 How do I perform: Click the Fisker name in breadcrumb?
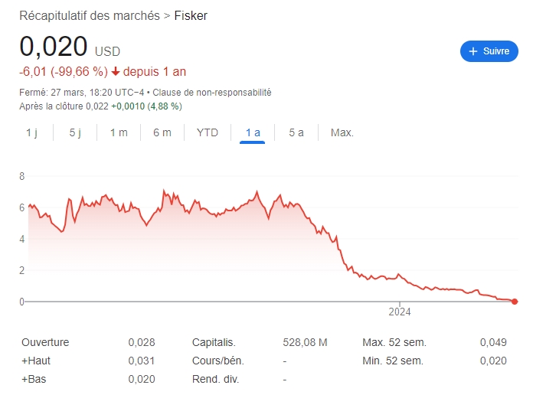tap(191, 15)
